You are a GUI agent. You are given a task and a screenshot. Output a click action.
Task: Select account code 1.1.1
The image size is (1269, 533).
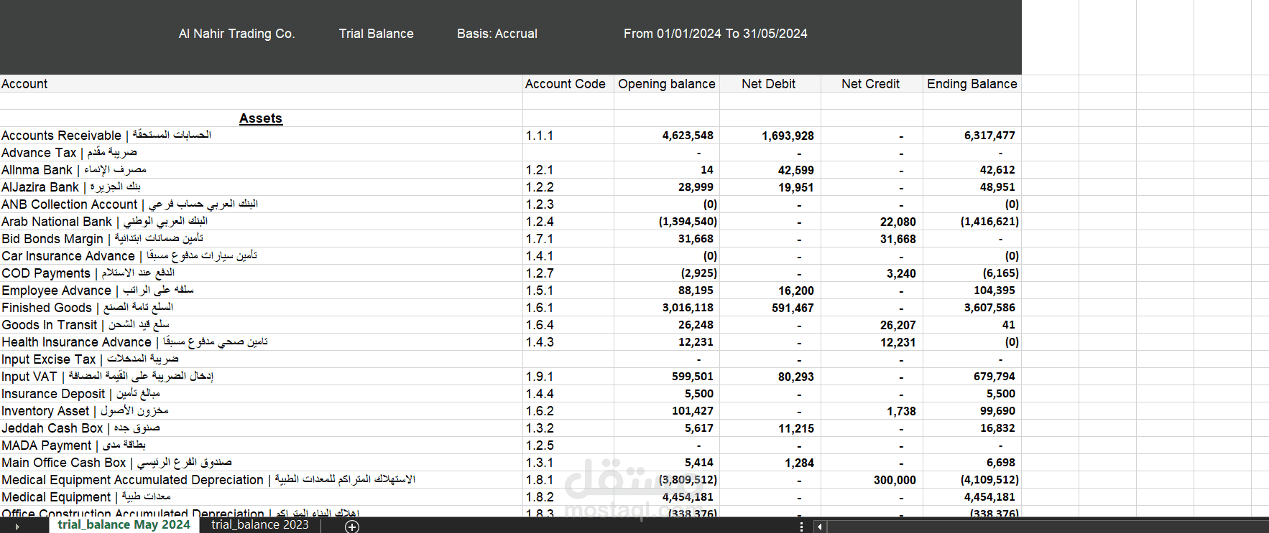(568, 136)
